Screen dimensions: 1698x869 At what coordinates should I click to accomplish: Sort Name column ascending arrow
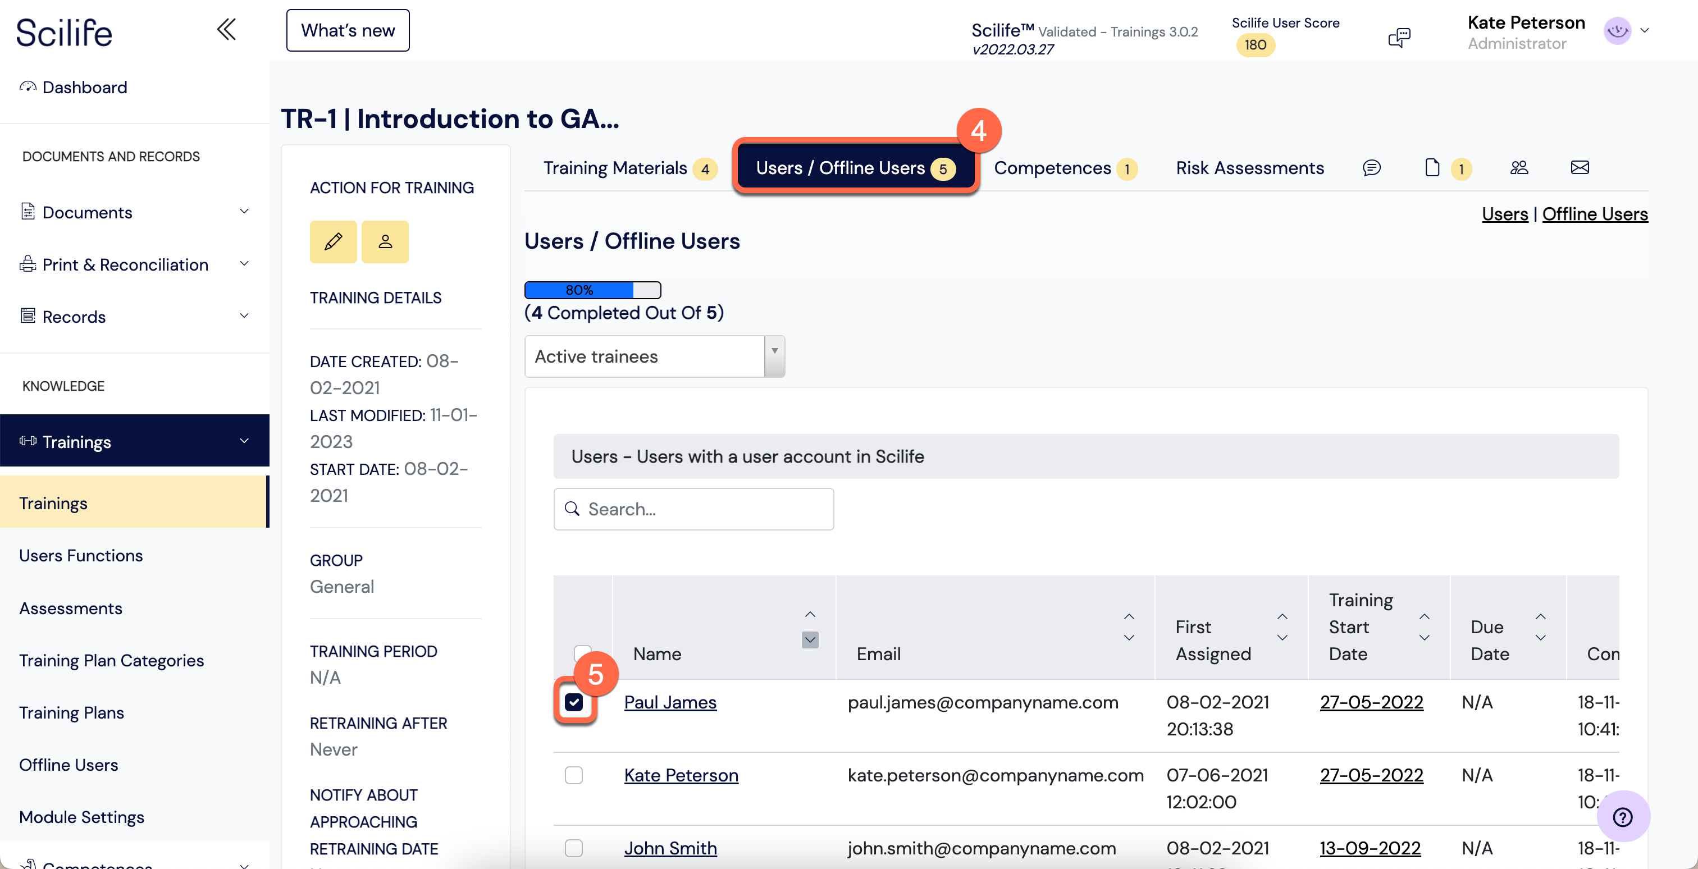810,615
